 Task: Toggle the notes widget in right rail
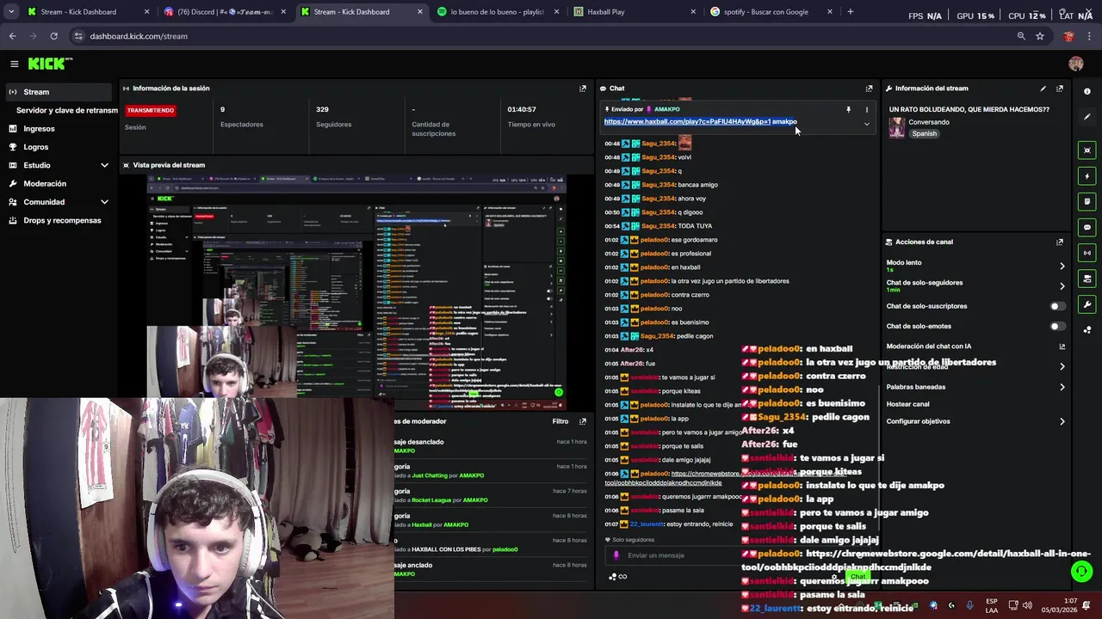[1087, 201]
